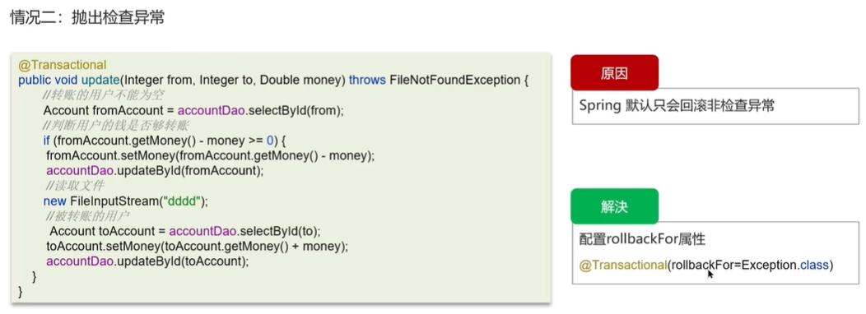The image size is (866, 314).
Task: Click the green 解决 label
Action: click(x=614, y=206)
